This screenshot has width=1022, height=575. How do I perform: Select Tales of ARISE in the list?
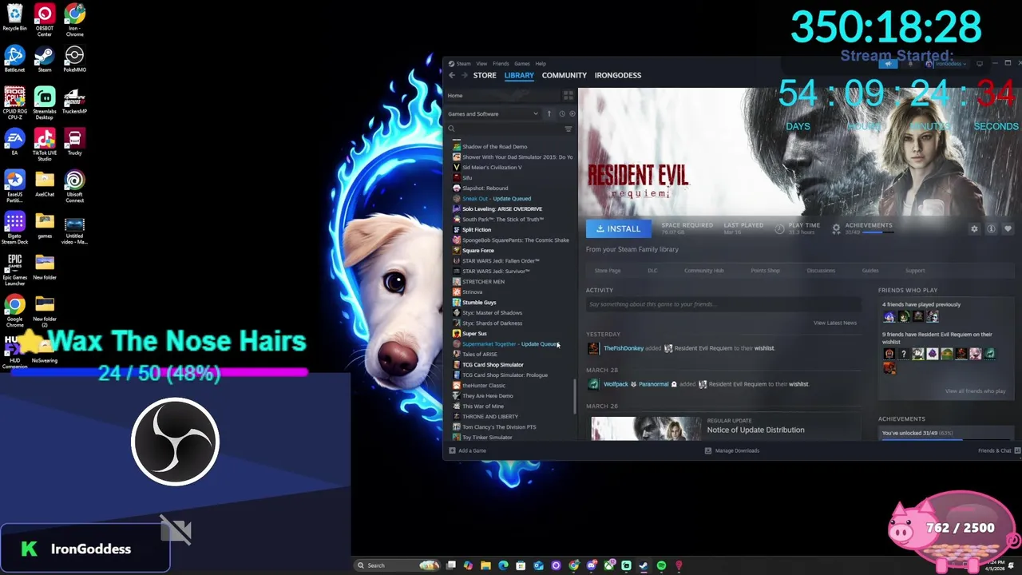(x=479, y=355)
